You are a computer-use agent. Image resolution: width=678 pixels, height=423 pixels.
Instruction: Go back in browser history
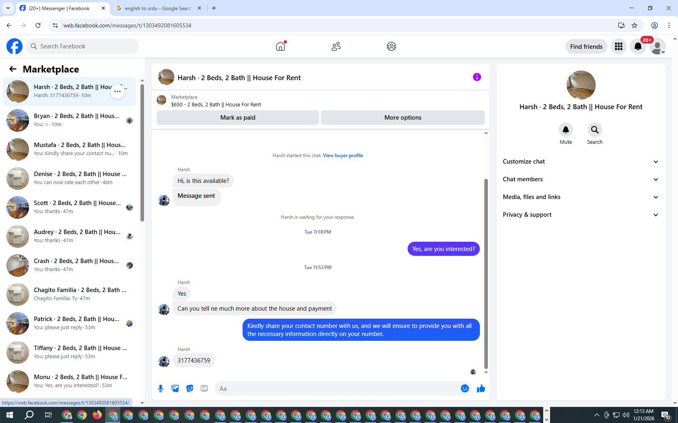(9, 25)
